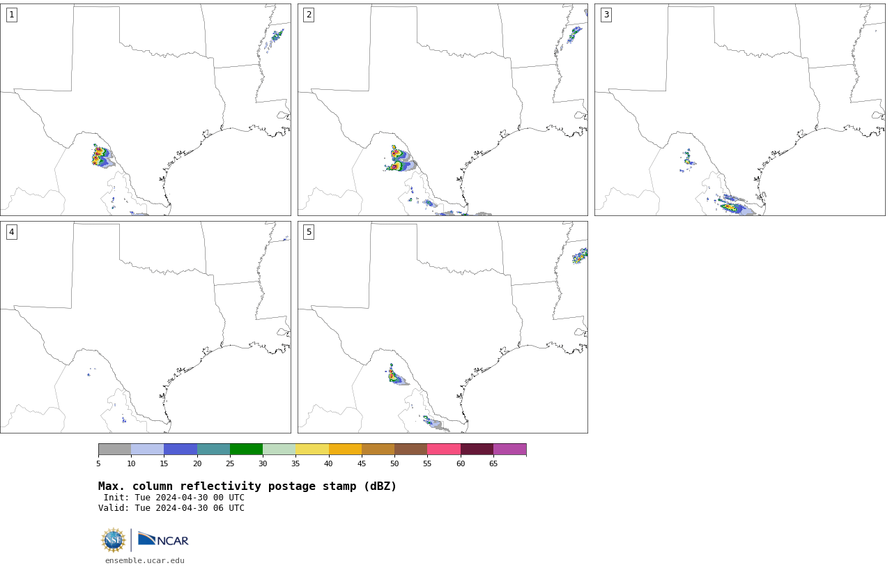The image size is (892, 568).
Task: Click the ensemble.ucar.edu text
Action: 145,560
